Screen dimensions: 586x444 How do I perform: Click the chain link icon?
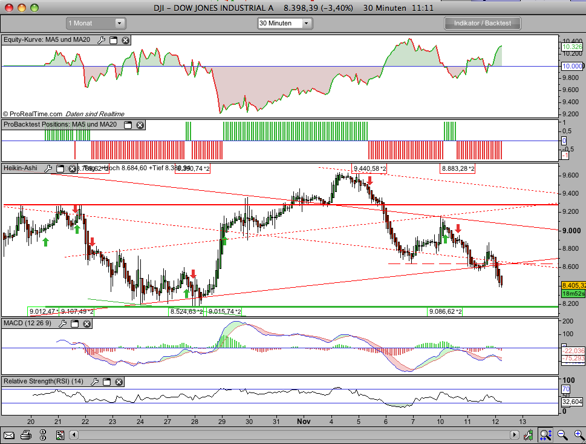click(42, 435)
